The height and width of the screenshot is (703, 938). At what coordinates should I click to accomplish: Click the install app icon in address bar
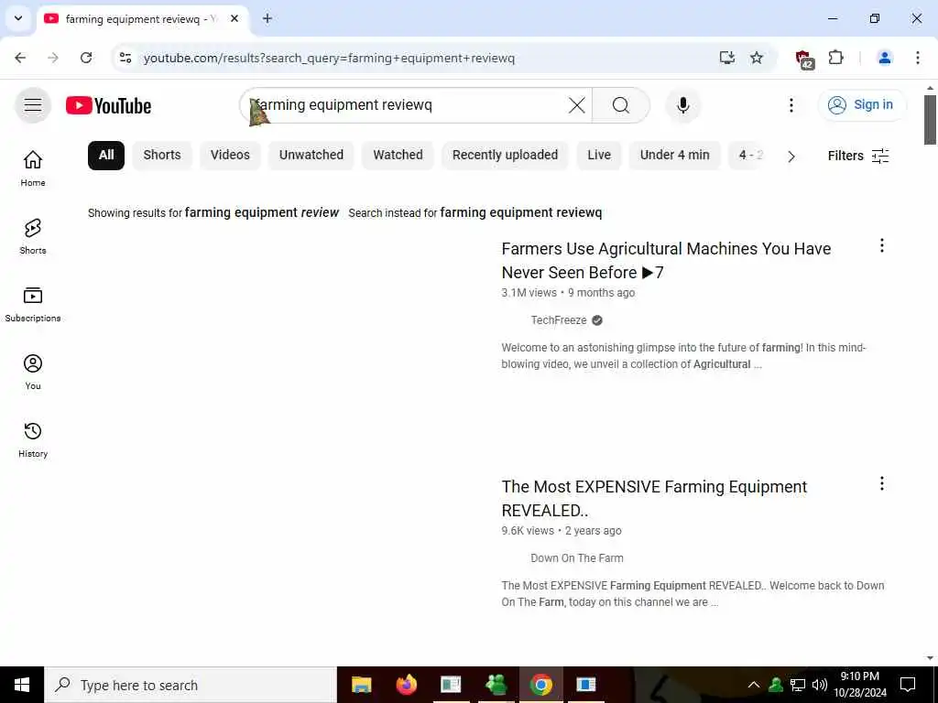pyautogui.click(x=726, y=58)
